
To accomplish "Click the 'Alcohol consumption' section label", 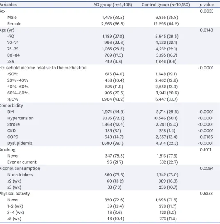I will (x=20, y=168).
